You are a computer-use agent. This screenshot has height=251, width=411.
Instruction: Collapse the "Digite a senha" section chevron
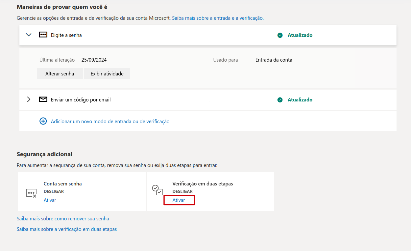(29, 35)
